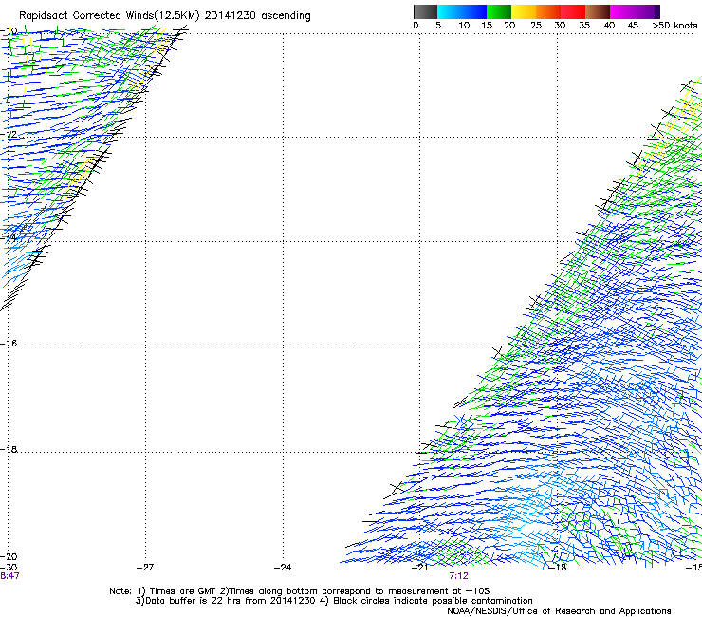Click the brown 35-40 knots legend segment
This screenshot has width=702, height=617.
pyautogui.click(x=598, y=11)
